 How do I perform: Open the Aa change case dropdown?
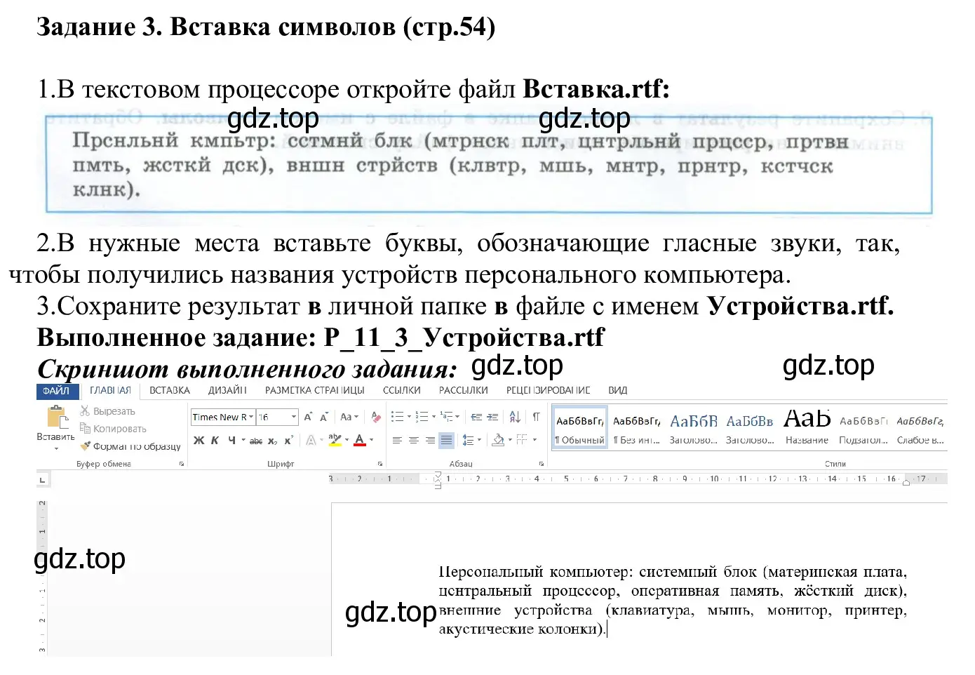[349, 417]
